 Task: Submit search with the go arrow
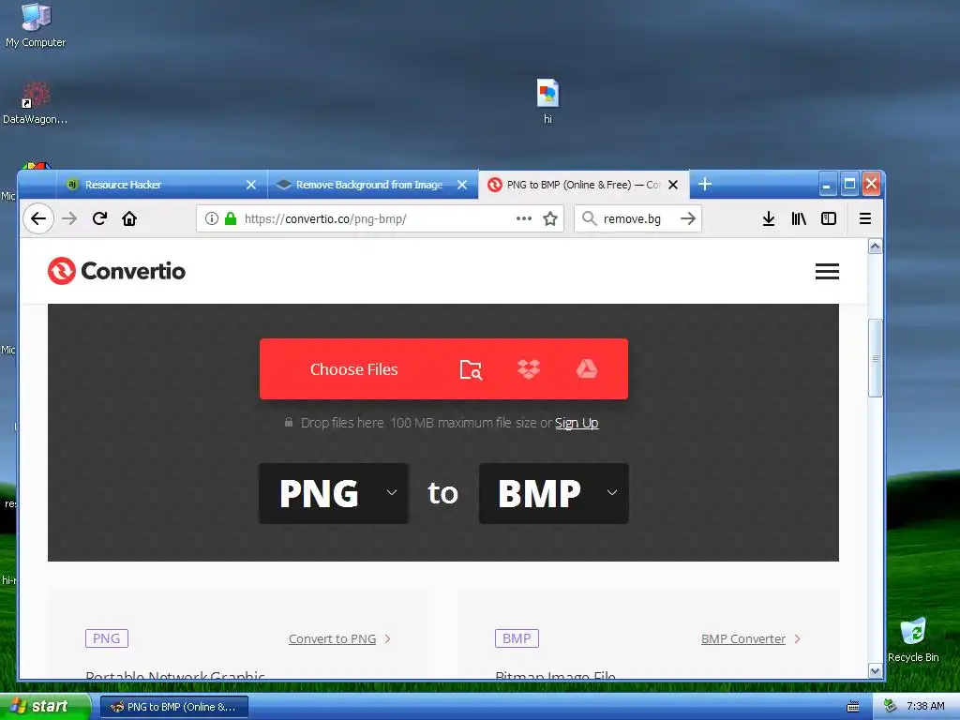[x=688, y=218]
